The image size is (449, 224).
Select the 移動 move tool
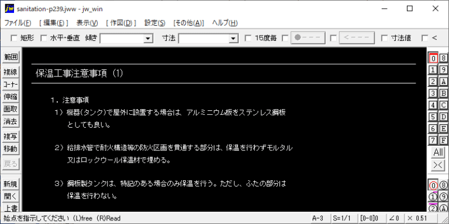pos(11,149)
